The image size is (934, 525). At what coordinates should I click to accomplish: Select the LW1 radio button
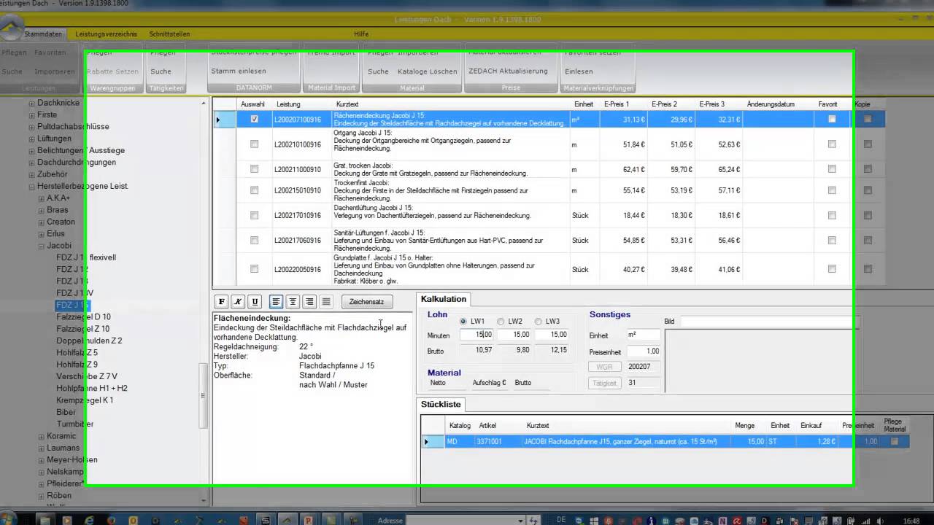point(463,322)
